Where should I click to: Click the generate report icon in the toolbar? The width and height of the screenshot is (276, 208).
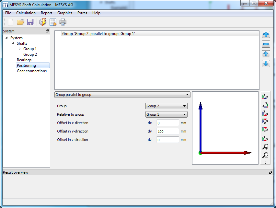pos(53,22)
